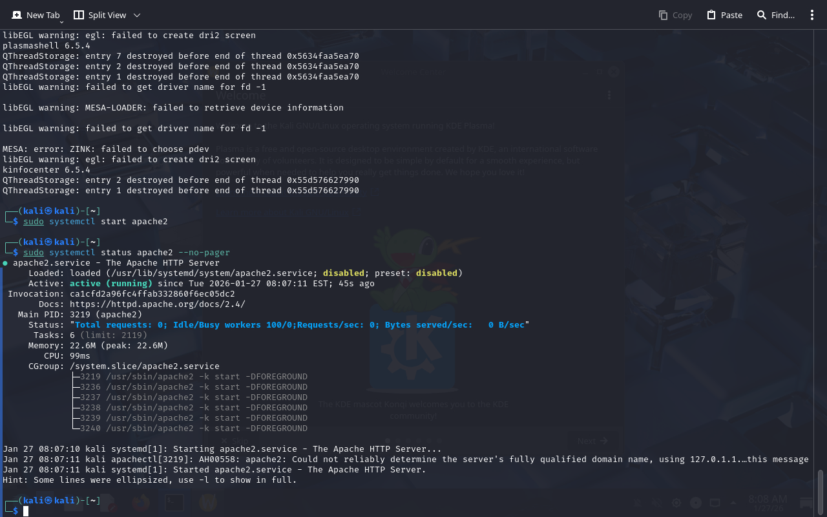Open the three-dot Konsole menu
Viewport: 827px width, 517px height.
click(x=812, y=15)
